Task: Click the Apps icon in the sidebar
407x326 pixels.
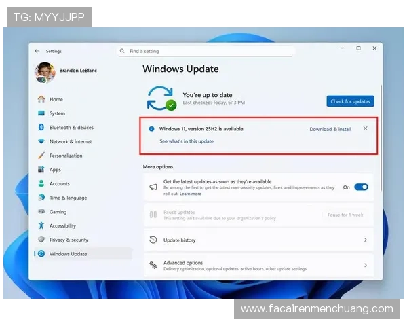Action: click(41, 169)
